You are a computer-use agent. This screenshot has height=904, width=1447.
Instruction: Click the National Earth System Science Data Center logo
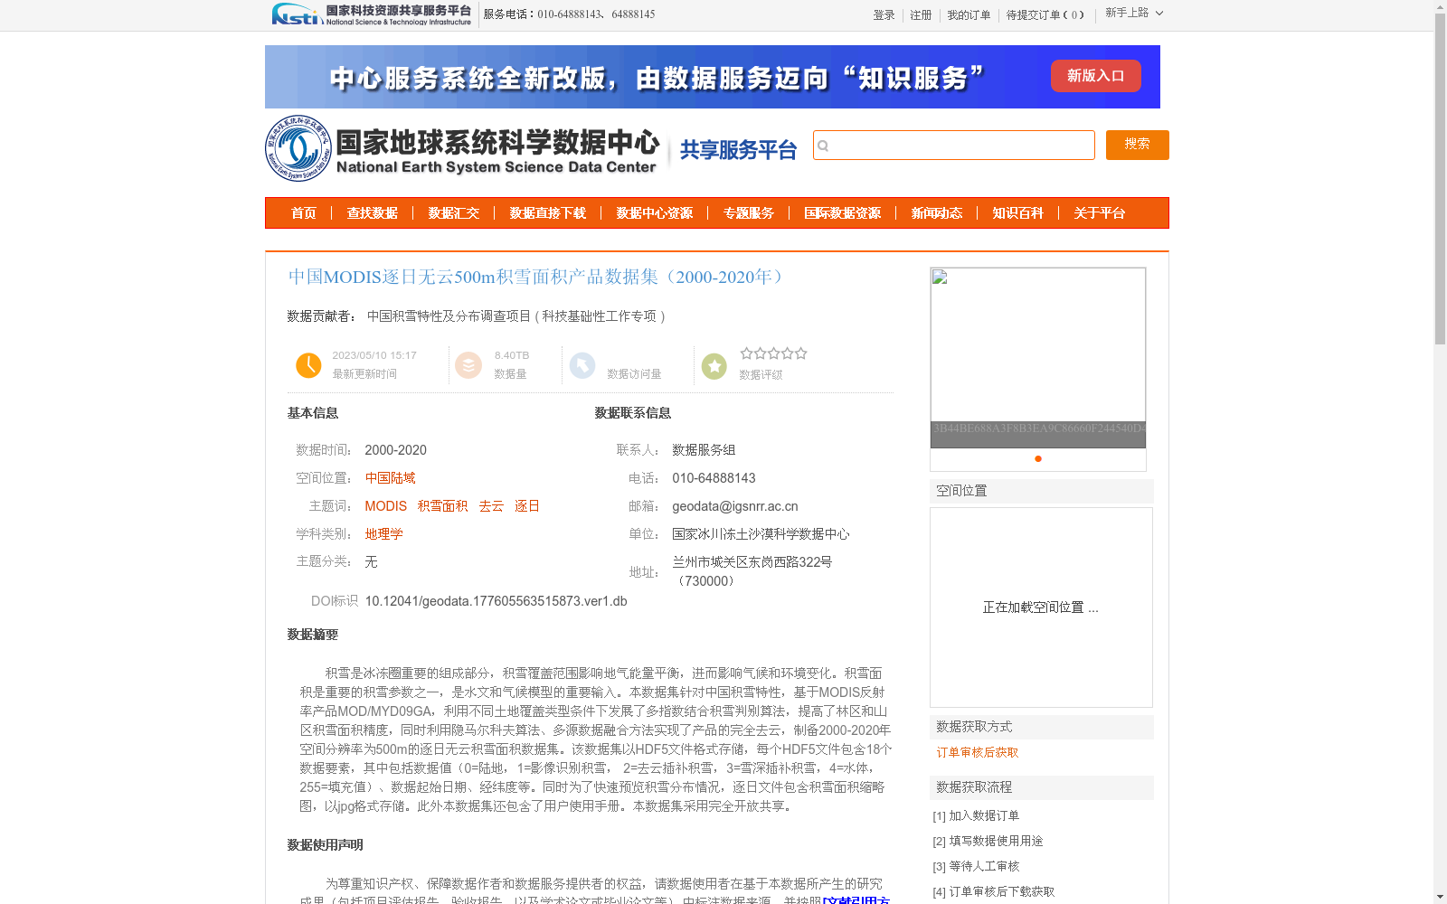coord(463,148)
